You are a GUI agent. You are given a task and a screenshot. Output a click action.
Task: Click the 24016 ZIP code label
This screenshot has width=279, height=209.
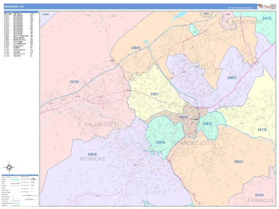(x=183, y=117)
